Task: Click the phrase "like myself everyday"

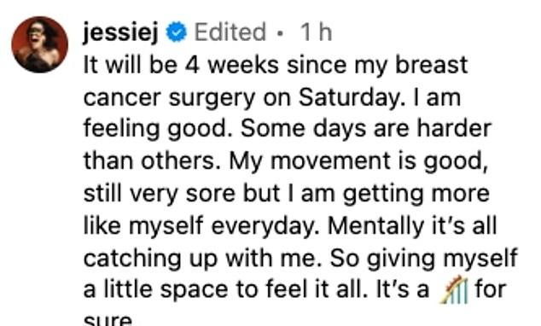Action: coord(198,225)
